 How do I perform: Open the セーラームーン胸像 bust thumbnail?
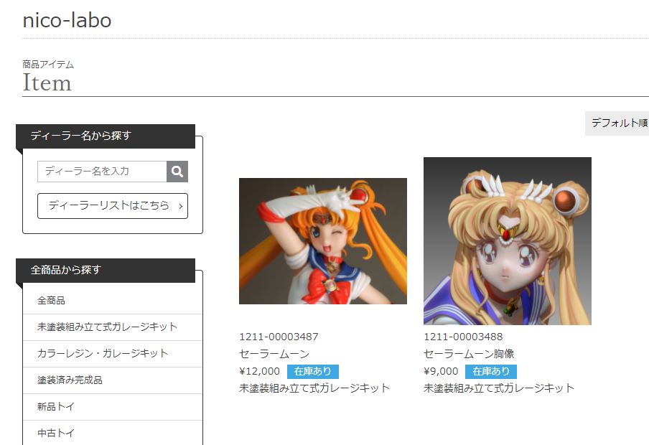click(x=508, y=241)
